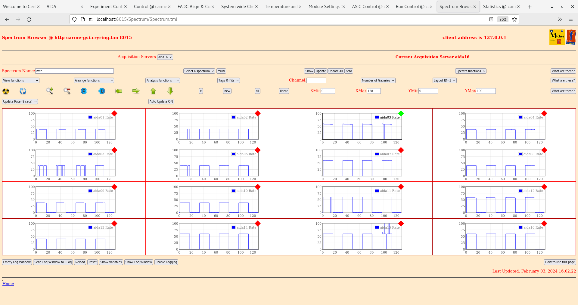This screenshot has width=578, height=305.
Task: Click the radiation hazard icon
Action: click(6, 91)
